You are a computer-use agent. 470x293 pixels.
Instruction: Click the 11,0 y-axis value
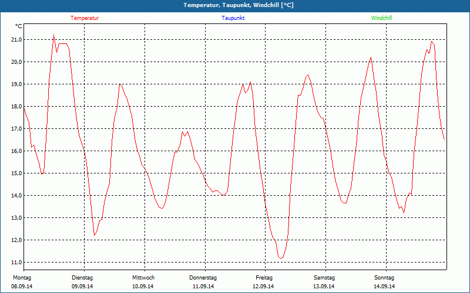click(16, 263)
